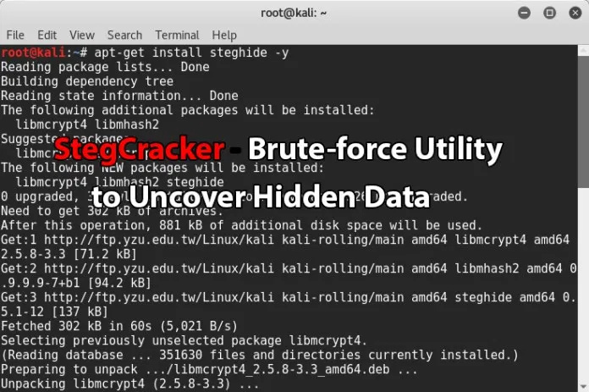Maximize the root@kali terminal window

click(x=549, y=14)
